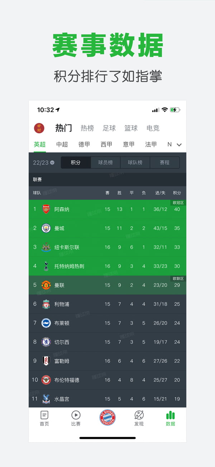Select the 数据 stats bar icon

[x=171, y=415]
